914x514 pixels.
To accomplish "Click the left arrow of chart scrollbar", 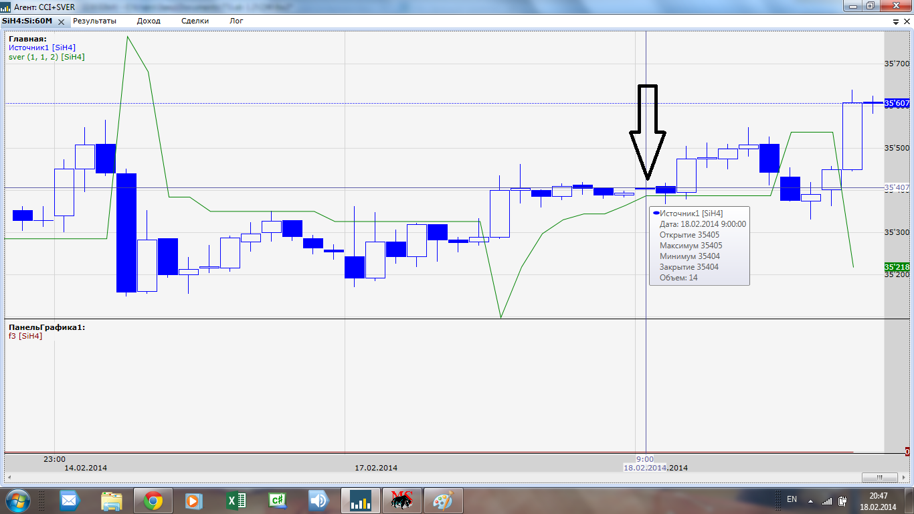I will pos(8,477).
